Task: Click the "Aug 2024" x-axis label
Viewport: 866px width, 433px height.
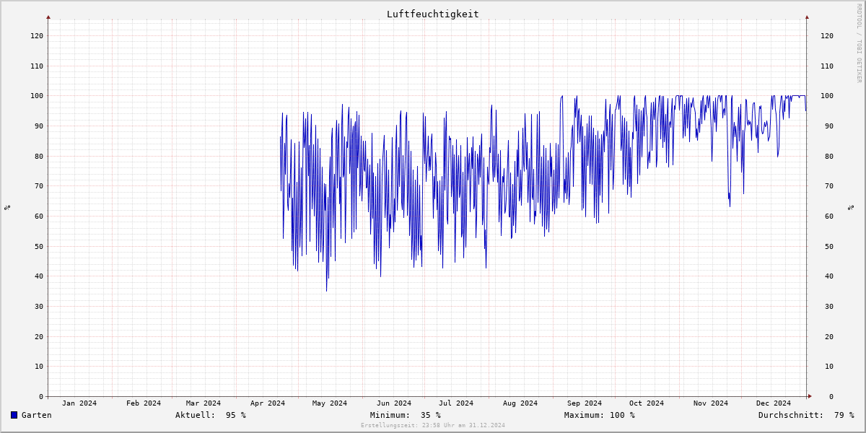Action: pos(520,403)
